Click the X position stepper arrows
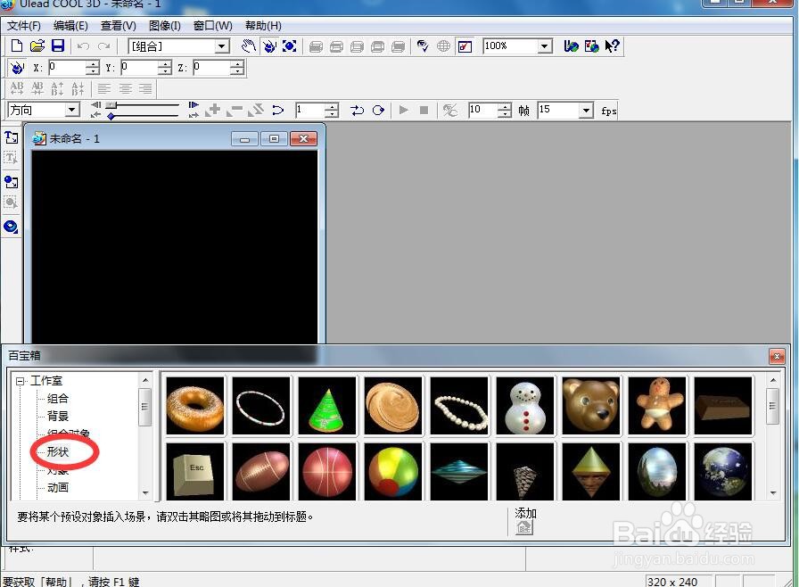This screenshot has width=799, height=587. [x=92, y=67]
